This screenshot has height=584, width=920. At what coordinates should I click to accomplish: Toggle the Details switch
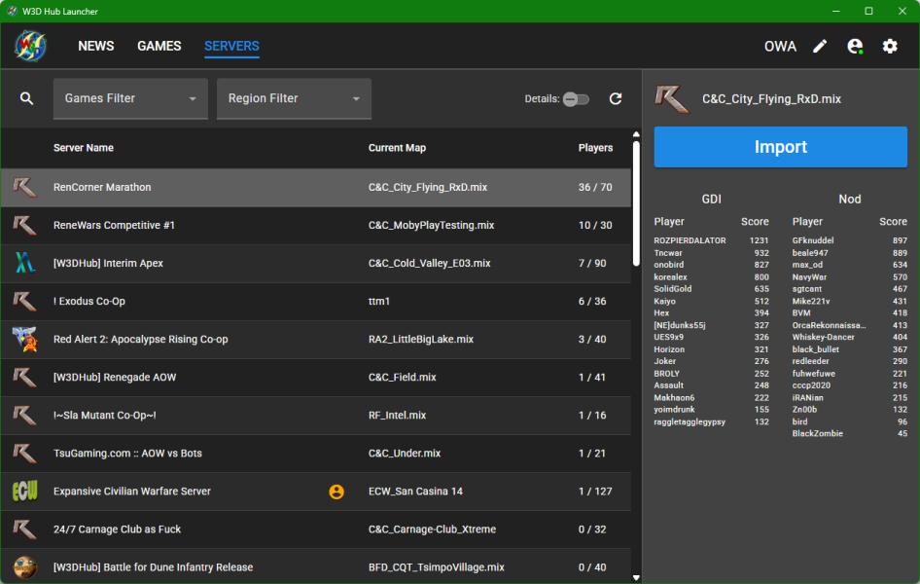point(576,98)
